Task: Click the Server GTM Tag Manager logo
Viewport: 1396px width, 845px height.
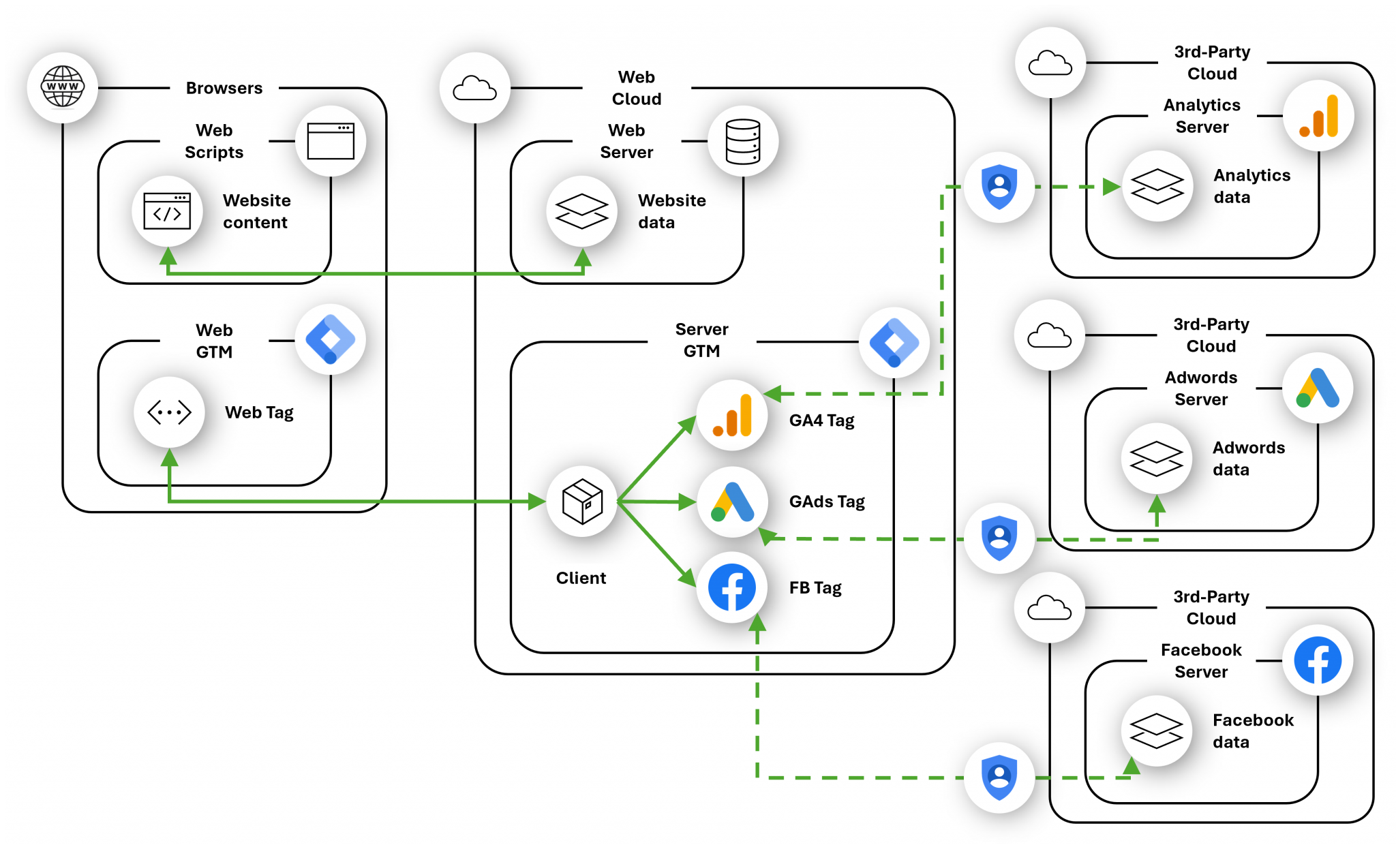Action: coord(894,342)
